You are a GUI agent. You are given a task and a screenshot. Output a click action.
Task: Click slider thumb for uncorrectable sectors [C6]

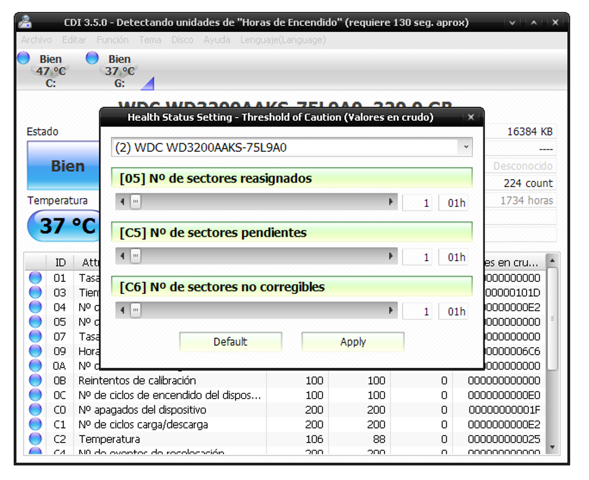(136, 311)
